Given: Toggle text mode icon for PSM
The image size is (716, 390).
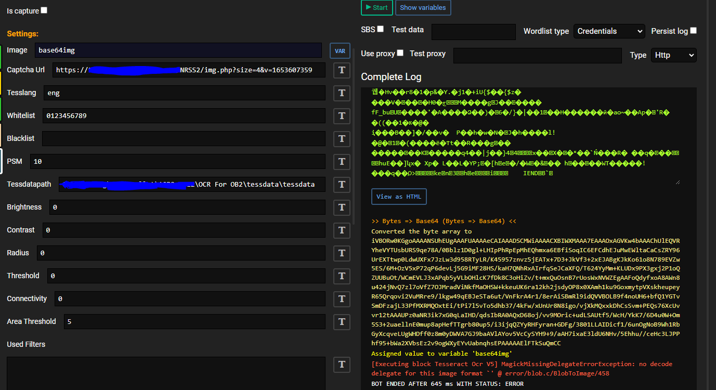Looking at the screenshot, I should (x=342, y=162).
